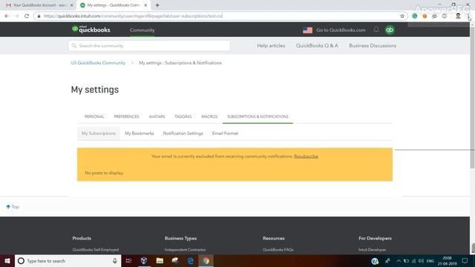Open the AVATARS settings tab
475x267 pixels.
pos(157,116)
